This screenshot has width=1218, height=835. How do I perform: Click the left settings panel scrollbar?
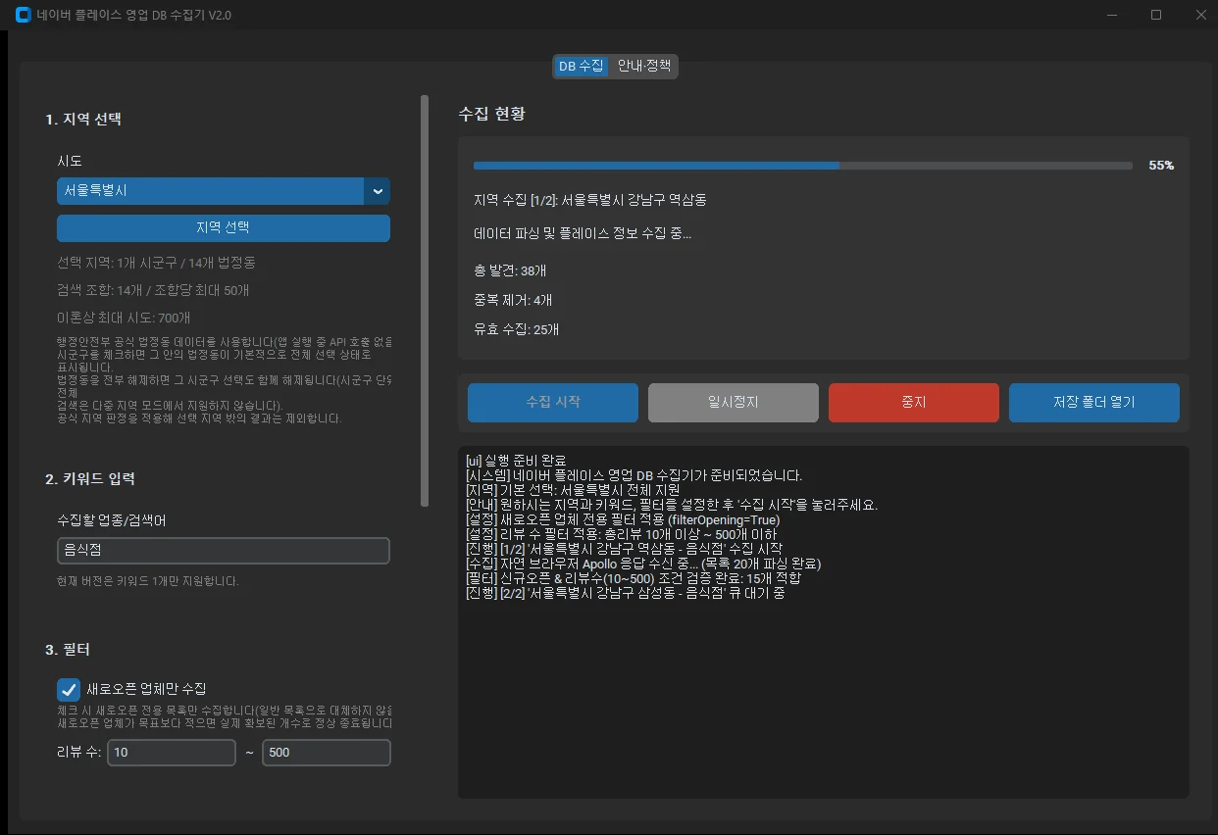[x=425, y=300]
